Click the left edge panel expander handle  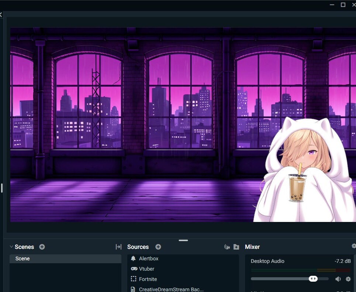(2, 188)
